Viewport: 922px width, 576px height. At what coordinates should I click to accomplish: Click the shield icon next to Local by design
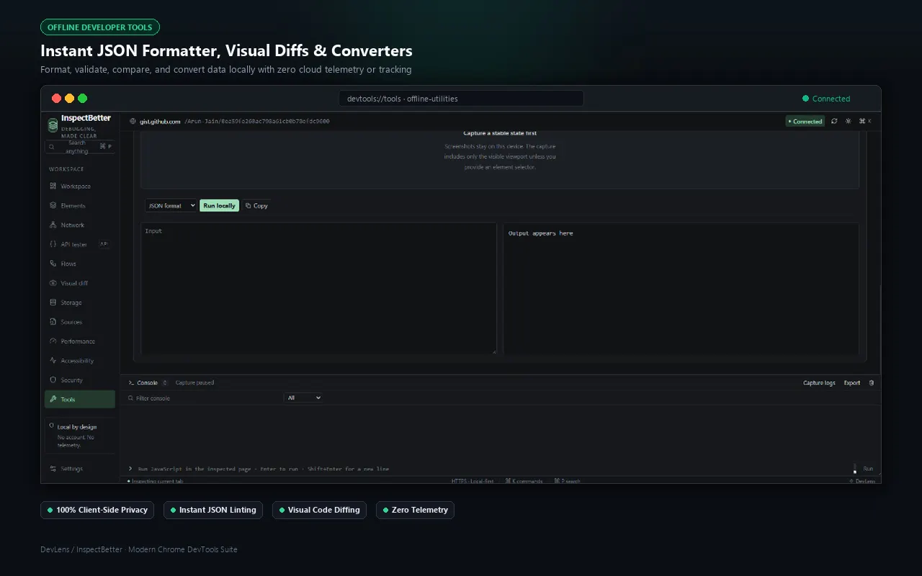52,427
